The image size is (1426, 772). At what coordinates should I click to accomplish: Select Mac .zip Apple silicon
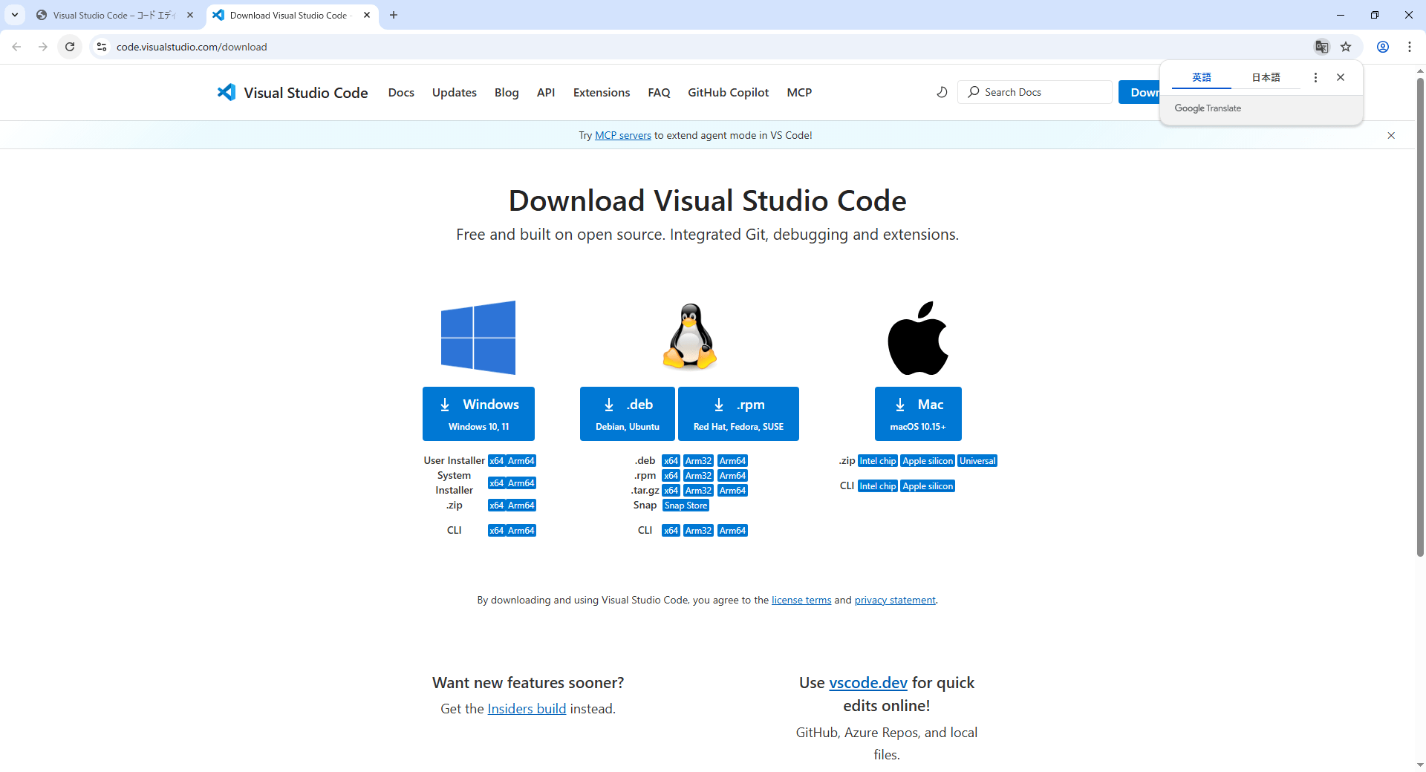(928, 461)
